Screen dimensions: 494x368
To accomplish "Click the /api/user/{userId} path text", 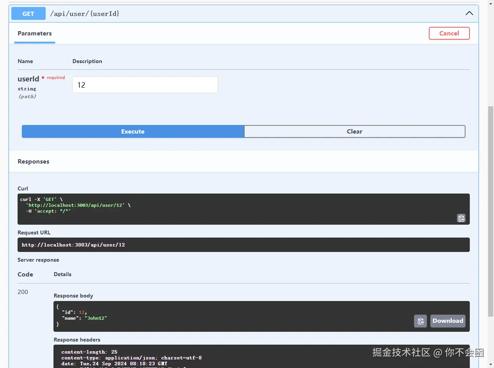I will [85, 14].
